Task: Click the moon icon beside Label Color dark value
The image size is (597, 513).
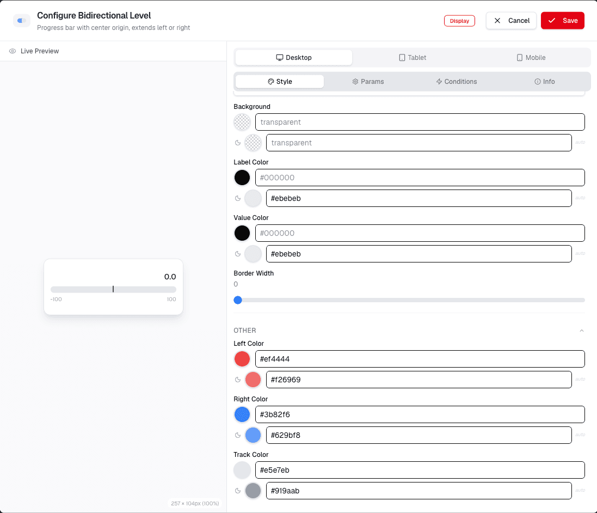Action: click(238, 198)
